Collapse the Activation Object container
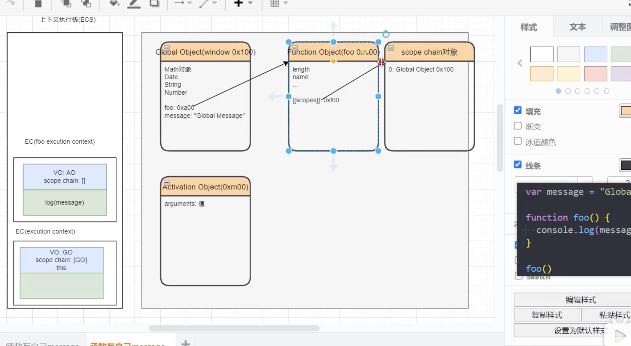This screenshot has width=631, height=346. [x=167, y=182]
